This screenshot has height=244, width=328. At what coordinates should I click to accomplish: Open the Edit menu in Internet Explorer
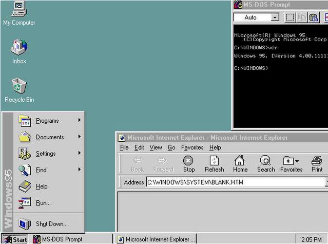[x=139, y=147]
